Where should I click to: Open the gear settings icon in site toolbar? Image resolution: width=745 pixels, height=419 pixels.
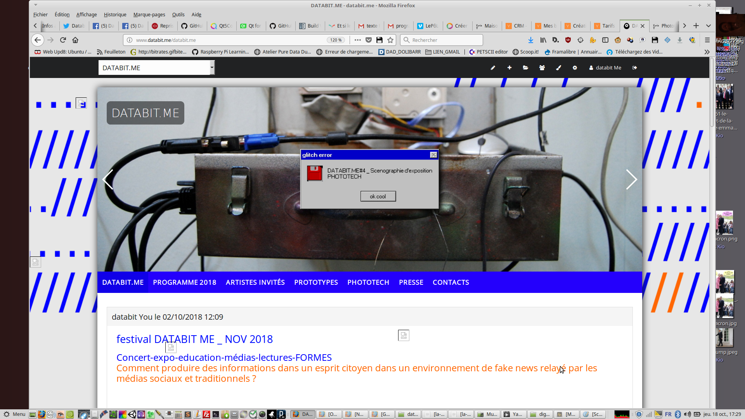click(x=575, y=68)
